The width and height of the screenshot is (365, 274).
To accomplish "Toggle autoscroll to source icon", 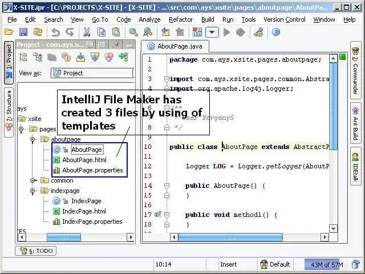I will [x=80, y=57].
